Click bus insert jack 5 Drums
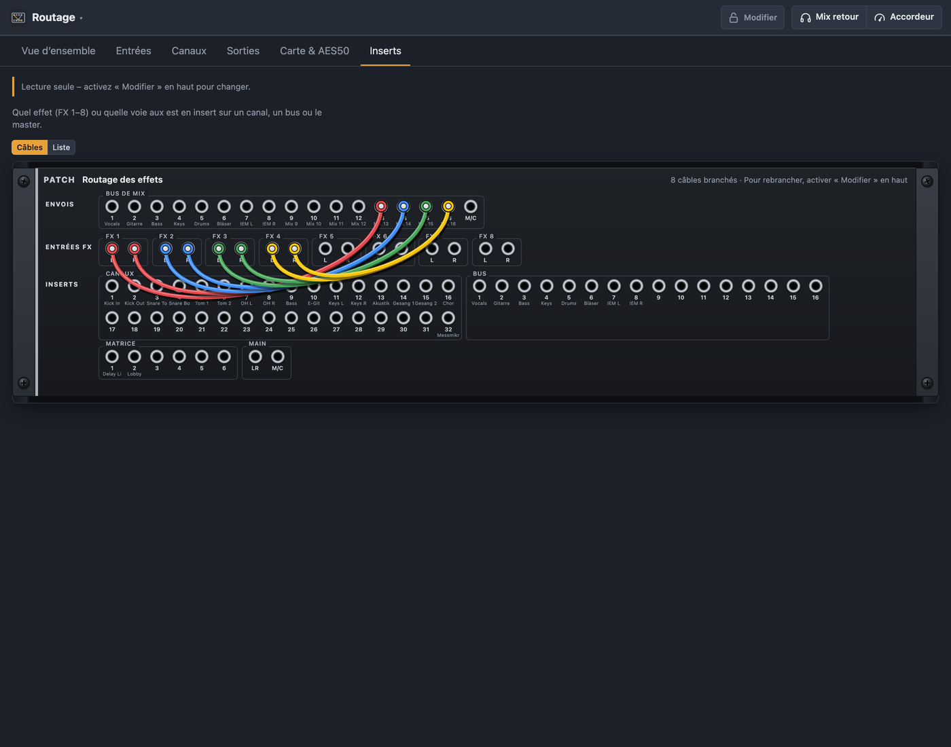Screen dimensions: 951x747 click(x=569, y=286)
